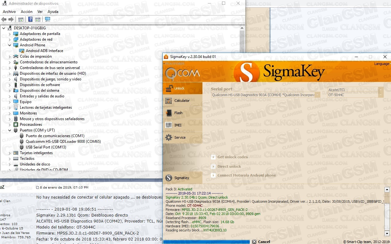
Task: Switch to the Unlock tab in SigmaKey
Action: tap(183, 88)
